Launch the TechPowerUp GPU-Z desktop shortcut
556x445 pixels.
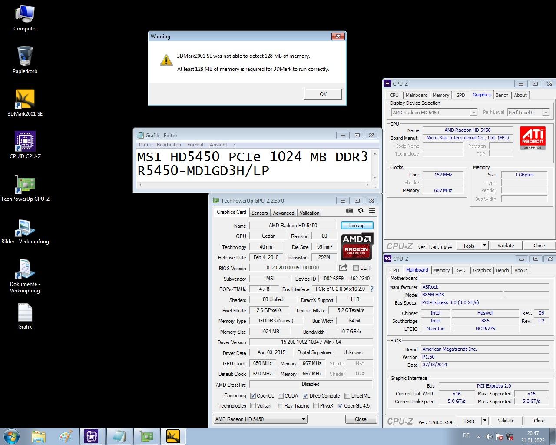click(25, 188)
